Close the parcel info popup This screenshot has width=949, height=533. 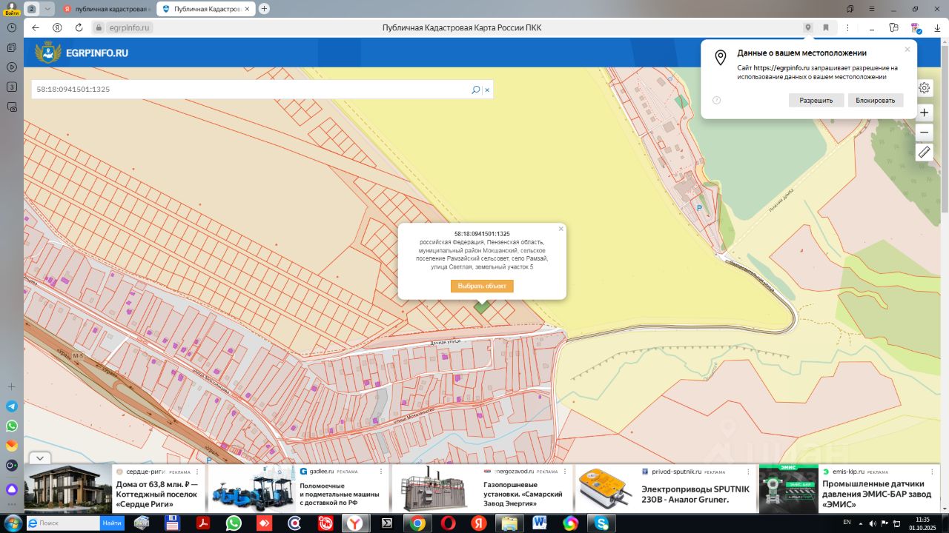(561, 229)
